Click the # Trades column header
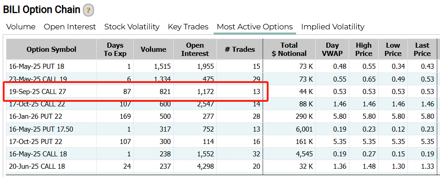 tap(240, 50)
